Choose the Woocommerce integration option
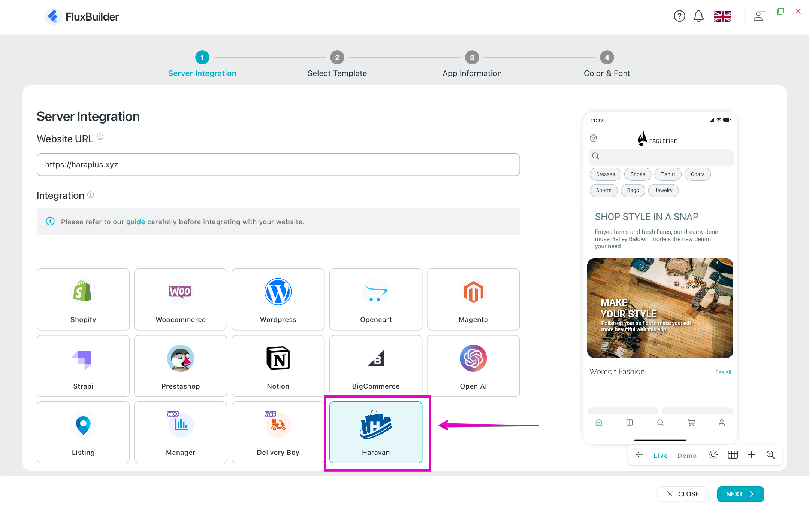 pos(181,299)
